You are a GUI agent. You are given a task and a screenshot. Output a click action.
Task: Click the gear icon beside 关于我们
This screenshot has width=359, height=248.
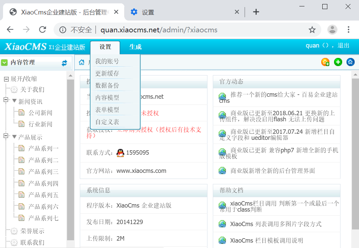coord(14,90)
